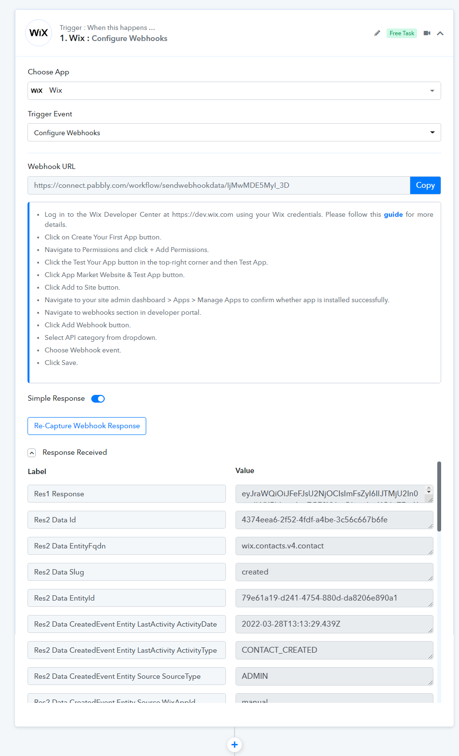Click Re-Capture Webhook Response button
459x756 pixels.
87,426
